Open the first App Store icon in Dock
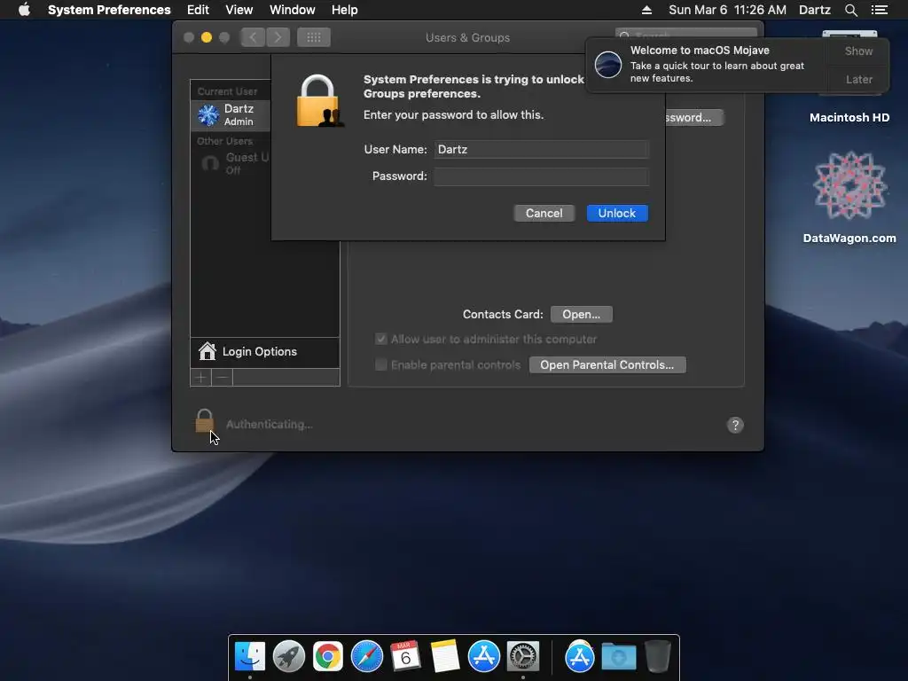 (x=483, y=656)
